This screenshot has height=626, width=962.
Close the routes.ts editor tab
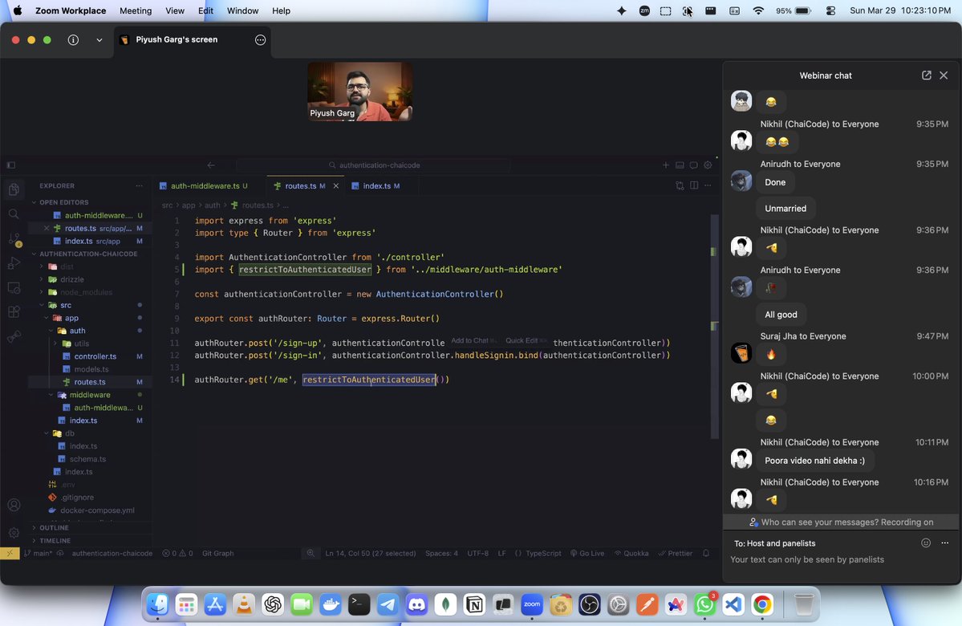(335, 186)
